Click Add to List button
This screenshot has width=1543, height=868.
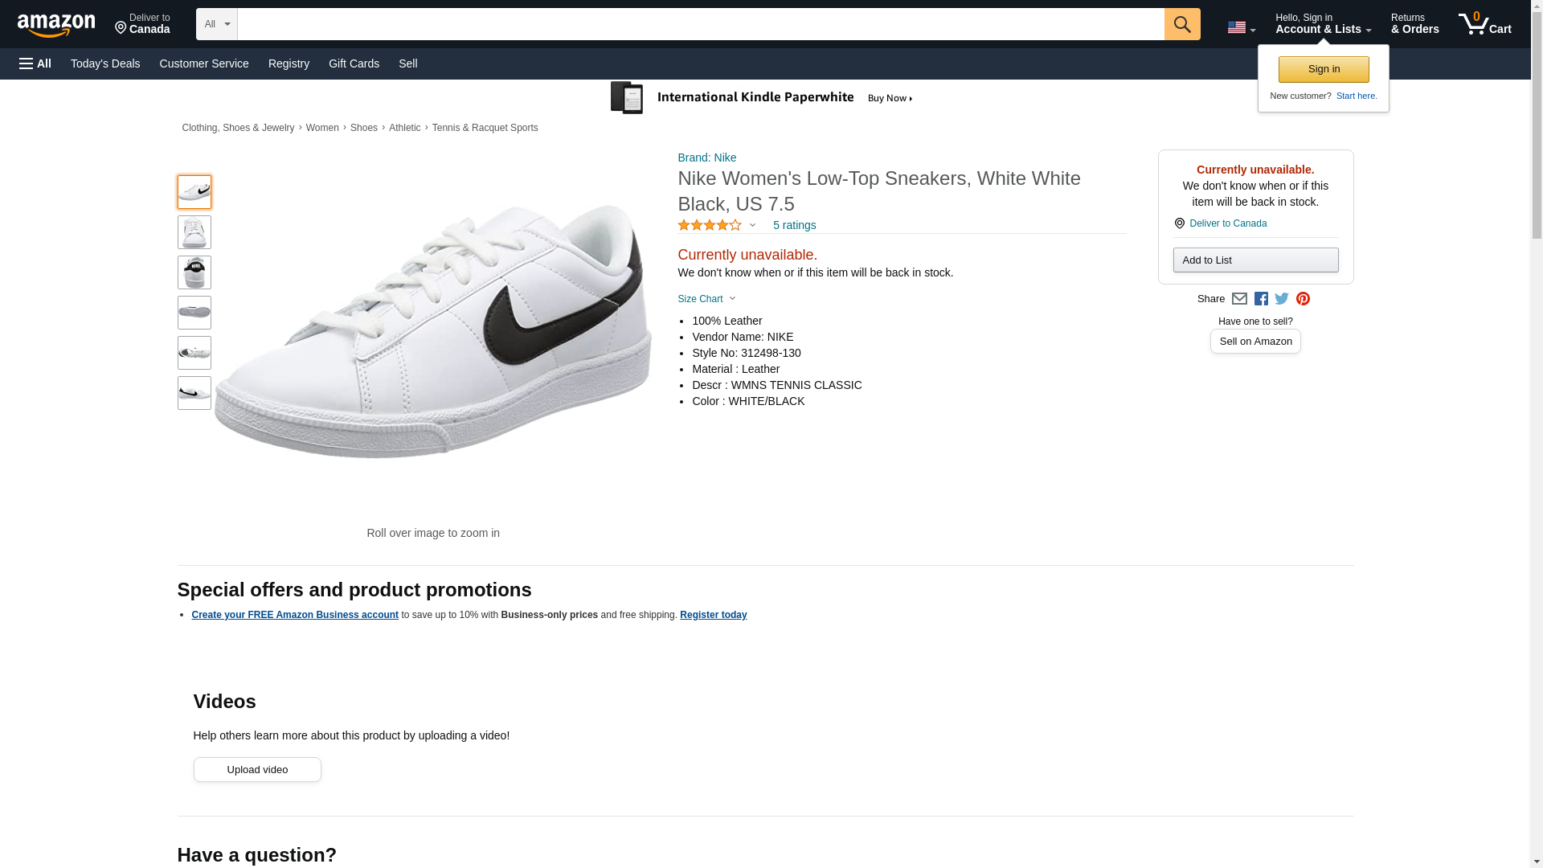pos(1254,260)
